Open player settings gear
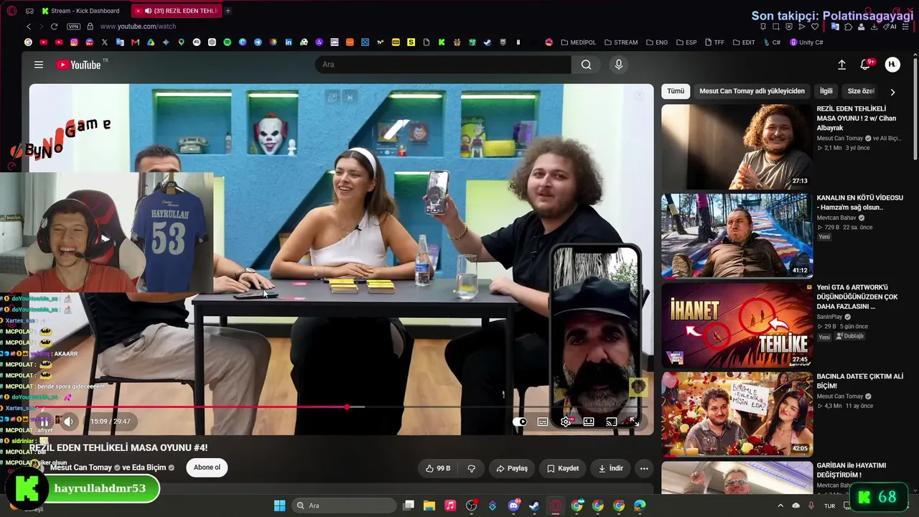919x517 pixels. coord(566,421)
